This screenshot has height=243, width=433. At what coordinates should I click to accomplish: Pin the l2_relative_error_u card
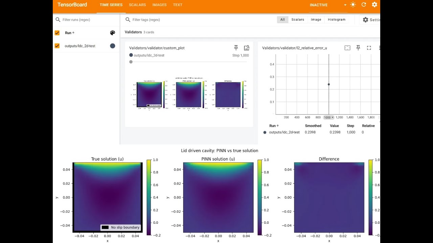coord(358,48)
